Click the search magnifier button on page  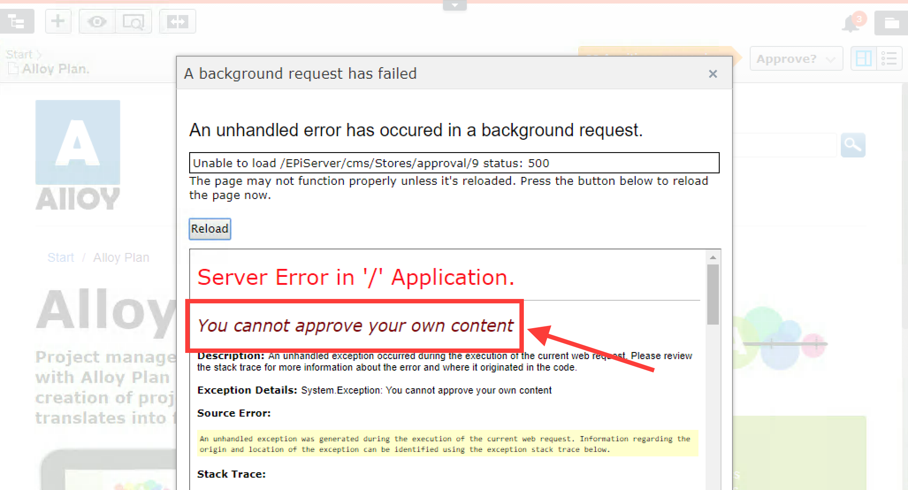tap(853, 145)
